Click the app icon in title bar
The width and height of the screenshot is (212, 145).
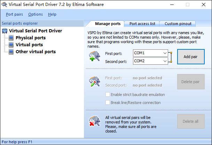[4, 5]
